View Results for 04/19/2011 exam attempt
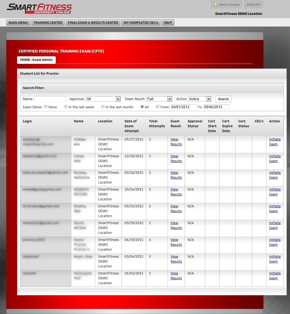The image size is (290, 314). [x=176, y=242]
